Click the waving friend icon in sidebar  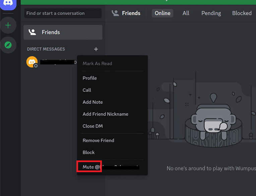tap(32, 32)
